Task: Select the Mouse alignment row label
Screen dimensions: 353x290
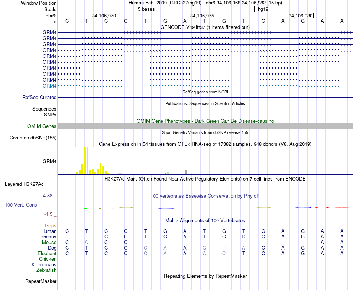Action: pyautogui.click(x=49, y=243)
